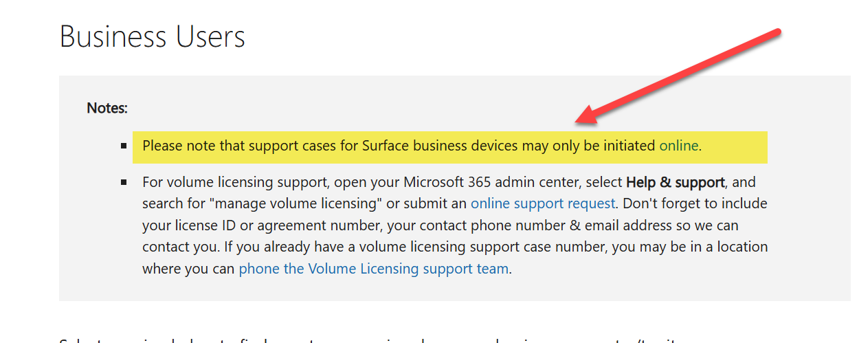Click the "online support request" link

tap(542, 203)
